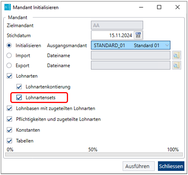Open the Stichdatum calendar picker icon

[138, 35]
